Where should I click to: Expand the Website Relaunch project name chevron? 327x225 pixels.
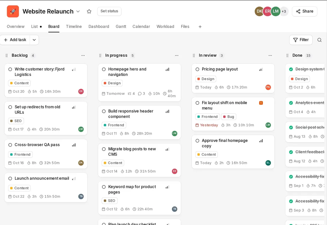pyautogui.click(x=78, y=11)
